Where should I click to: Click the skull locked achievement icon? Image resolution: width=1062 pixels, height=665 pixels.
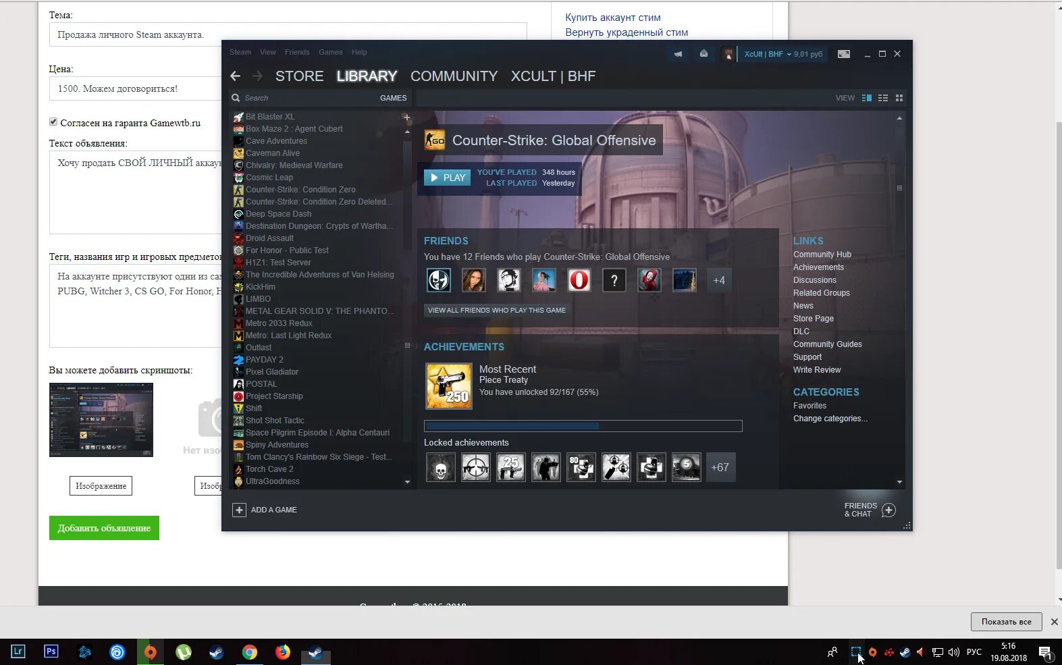tap(441, 467)
